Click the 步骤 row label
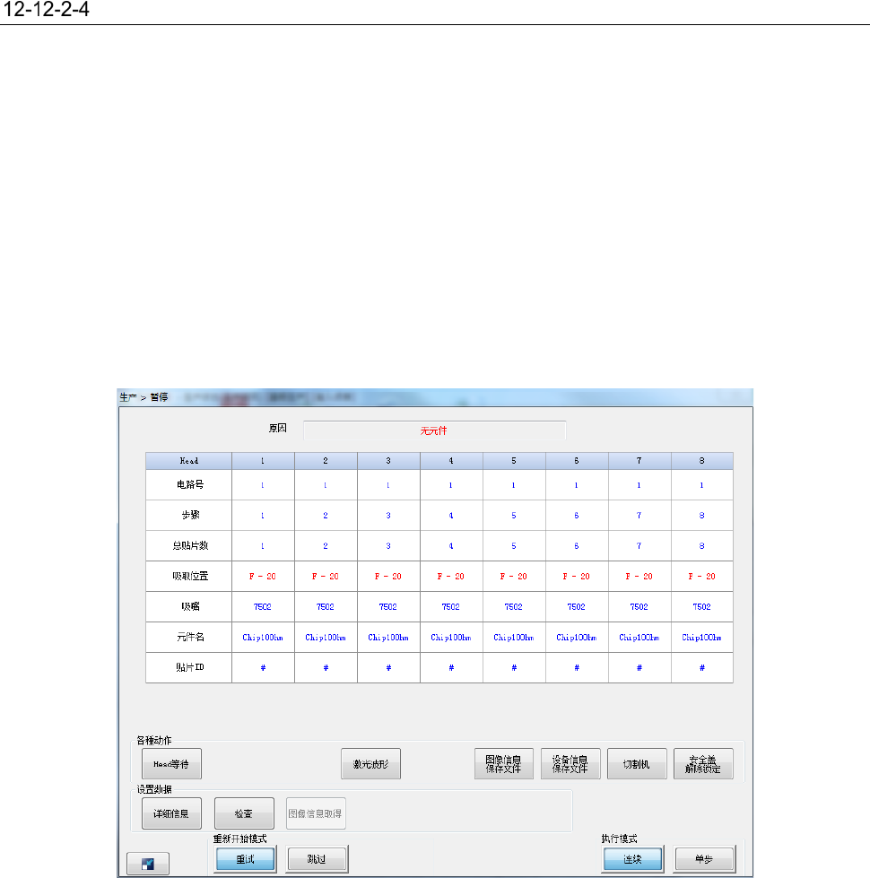The width and height of the screenshot is (870, 878). 190,515
